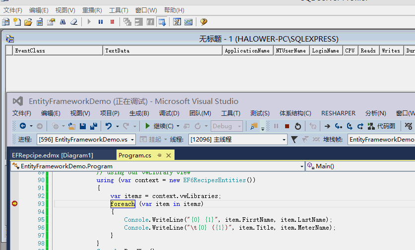Expand VS toolbar overflow options arrow

pyautogui.click(x=263, y=129)
